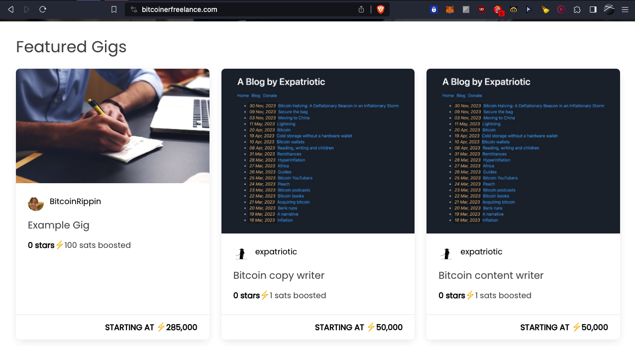This screenshot has width=635, height=346.
Task: Open Bitcoin copy writer gig
Action: (x=279, y=275)
